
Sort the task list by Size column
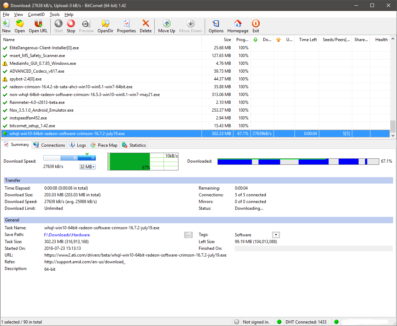click(217, 40)
